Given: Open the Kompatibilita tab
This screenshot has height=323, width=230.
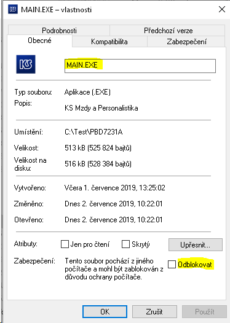Looking at the screenshot, I should pos(109,42).
